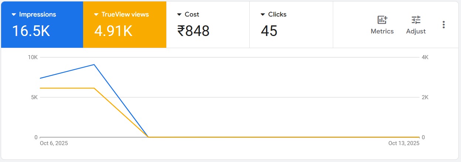Click the ₹848 cost value
Viewport: 461px width, 162px height.
tap(194, 31)
